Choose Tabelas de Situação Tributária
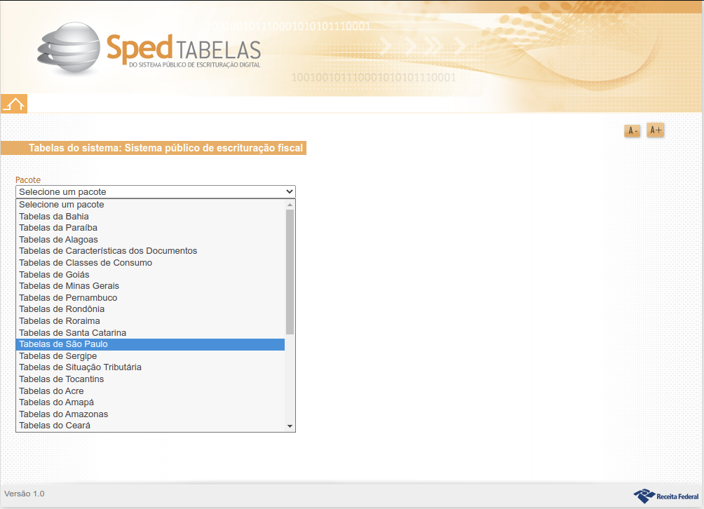The height and width of the screenshot is (509, 704). coord(151,367)
